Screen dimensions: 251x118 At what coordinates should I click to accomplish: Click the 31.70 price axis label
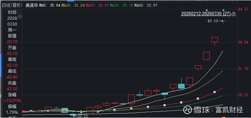pyautogui.click(x=243, y=69)
